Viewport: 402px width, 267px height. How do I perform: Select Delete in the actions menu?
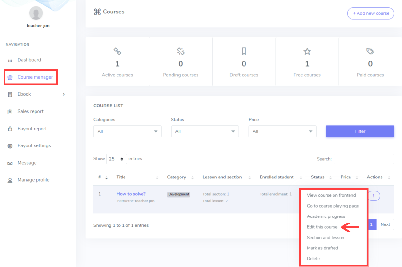[313, 259]
